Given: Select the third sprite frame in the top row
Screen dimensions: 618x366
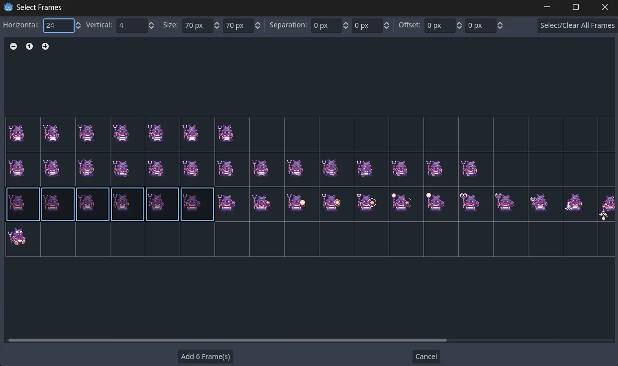Looking at the screenshot, I should (93, 135).
